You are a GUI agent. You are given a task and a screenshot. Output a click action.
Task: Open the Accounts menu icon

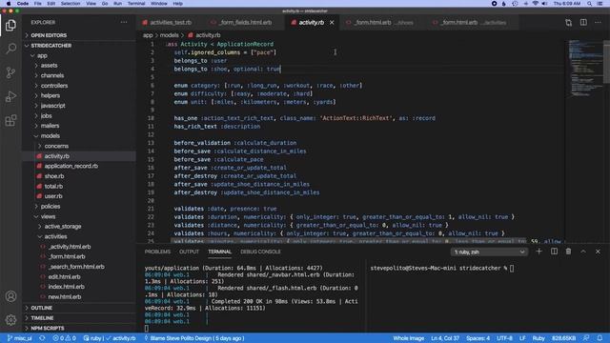click(10, 296)
